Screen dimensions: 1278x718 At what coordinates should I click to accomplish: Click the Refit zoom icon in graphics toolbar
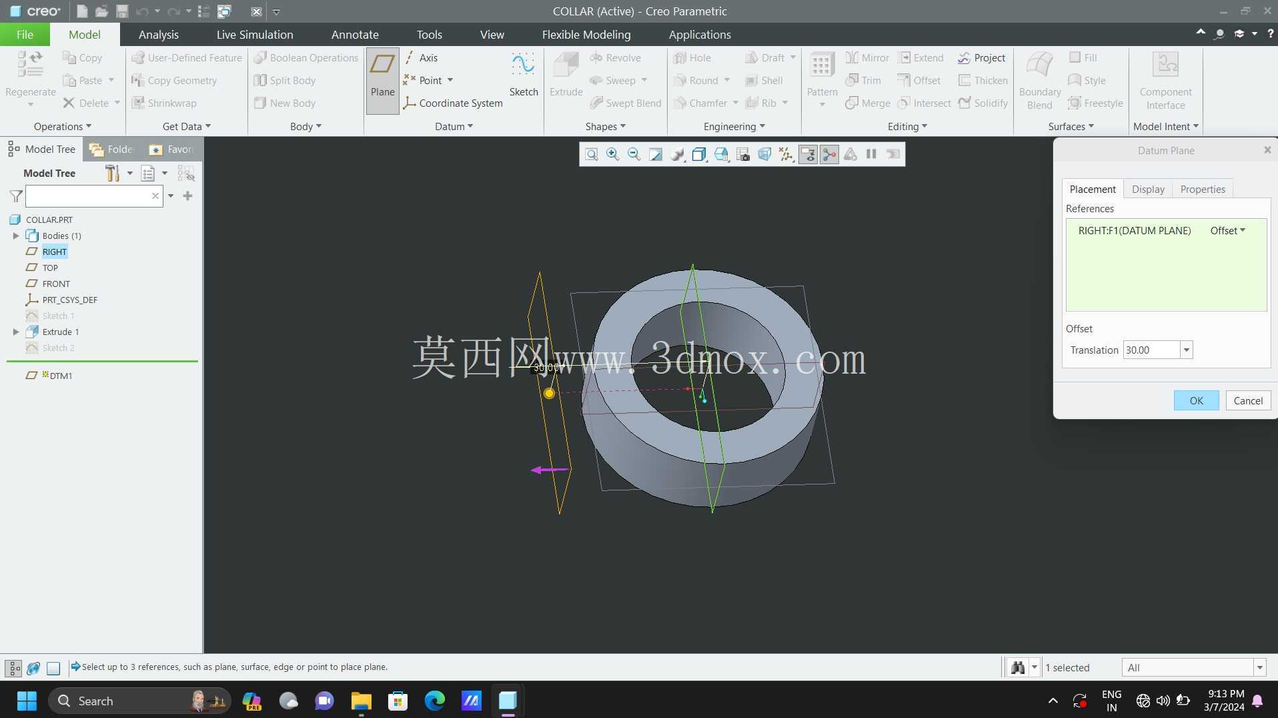point(591,155)
